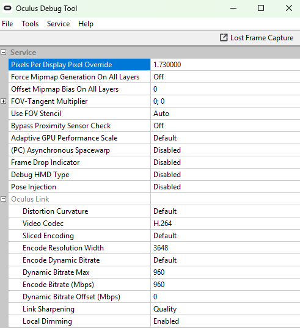Open the Link Sharpening Quality dropdown
The image size is (300, 328).
[225, 309]
